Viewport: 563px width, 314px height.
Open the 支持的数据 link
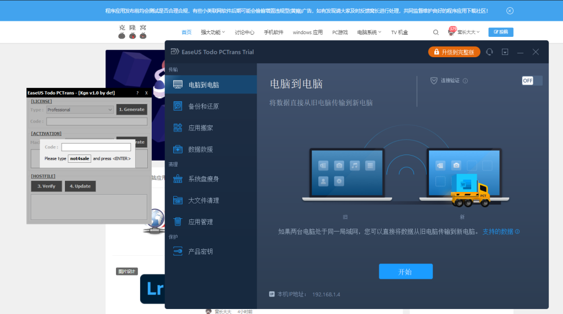click(x=498, y=232)
